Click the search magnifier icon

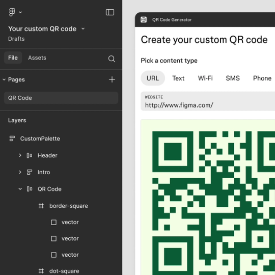point(112,59)
